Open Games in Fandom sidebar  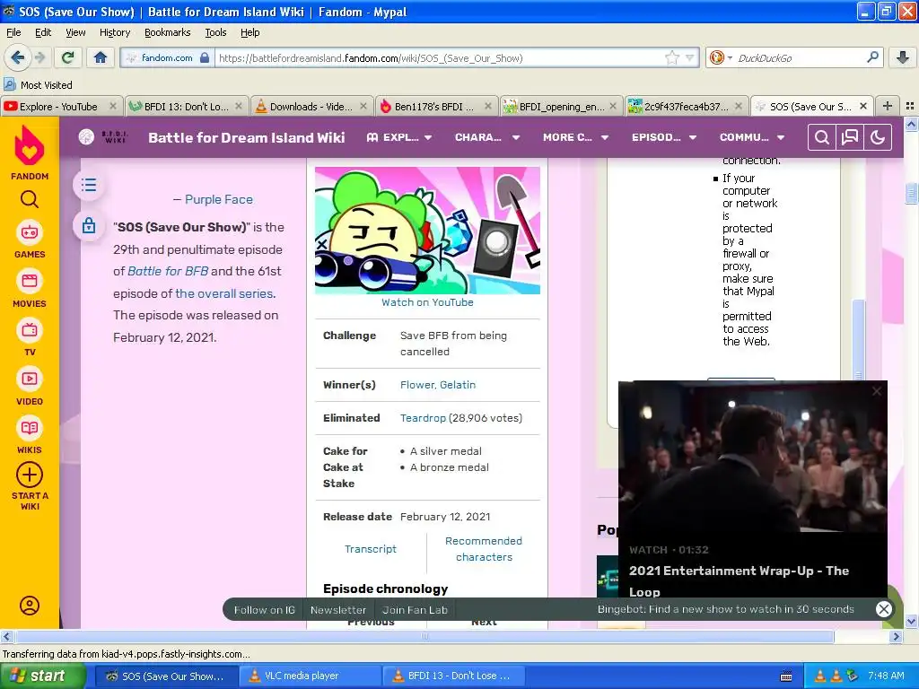(x=30, y=240)
